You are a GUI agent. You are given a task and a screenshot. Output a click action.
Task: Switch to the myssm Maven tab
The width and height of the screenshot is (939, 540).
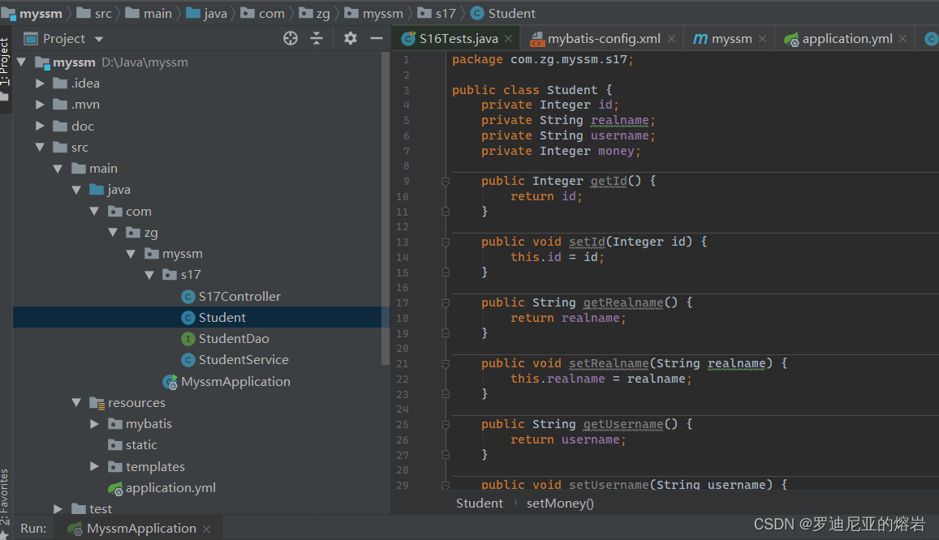tap(731, 39)
